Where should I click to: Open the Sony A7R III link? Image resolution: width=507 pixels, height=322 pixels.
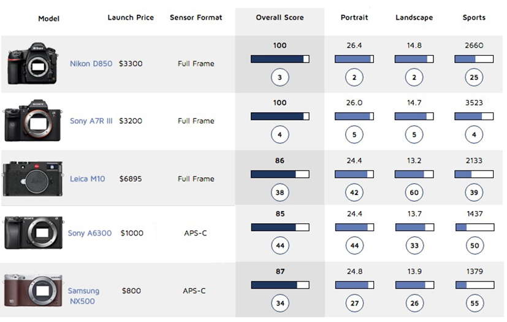point(91,121)
